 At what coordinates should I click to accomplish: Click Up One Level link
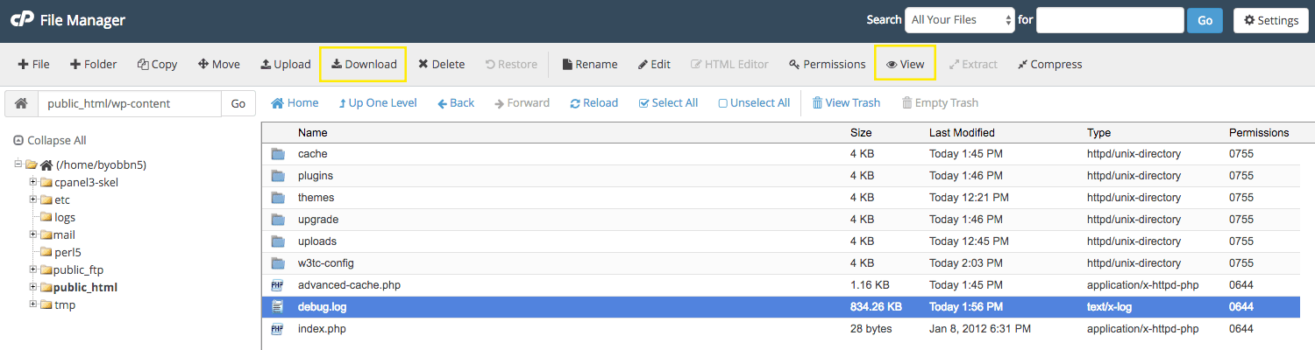(x=378, y=103)
